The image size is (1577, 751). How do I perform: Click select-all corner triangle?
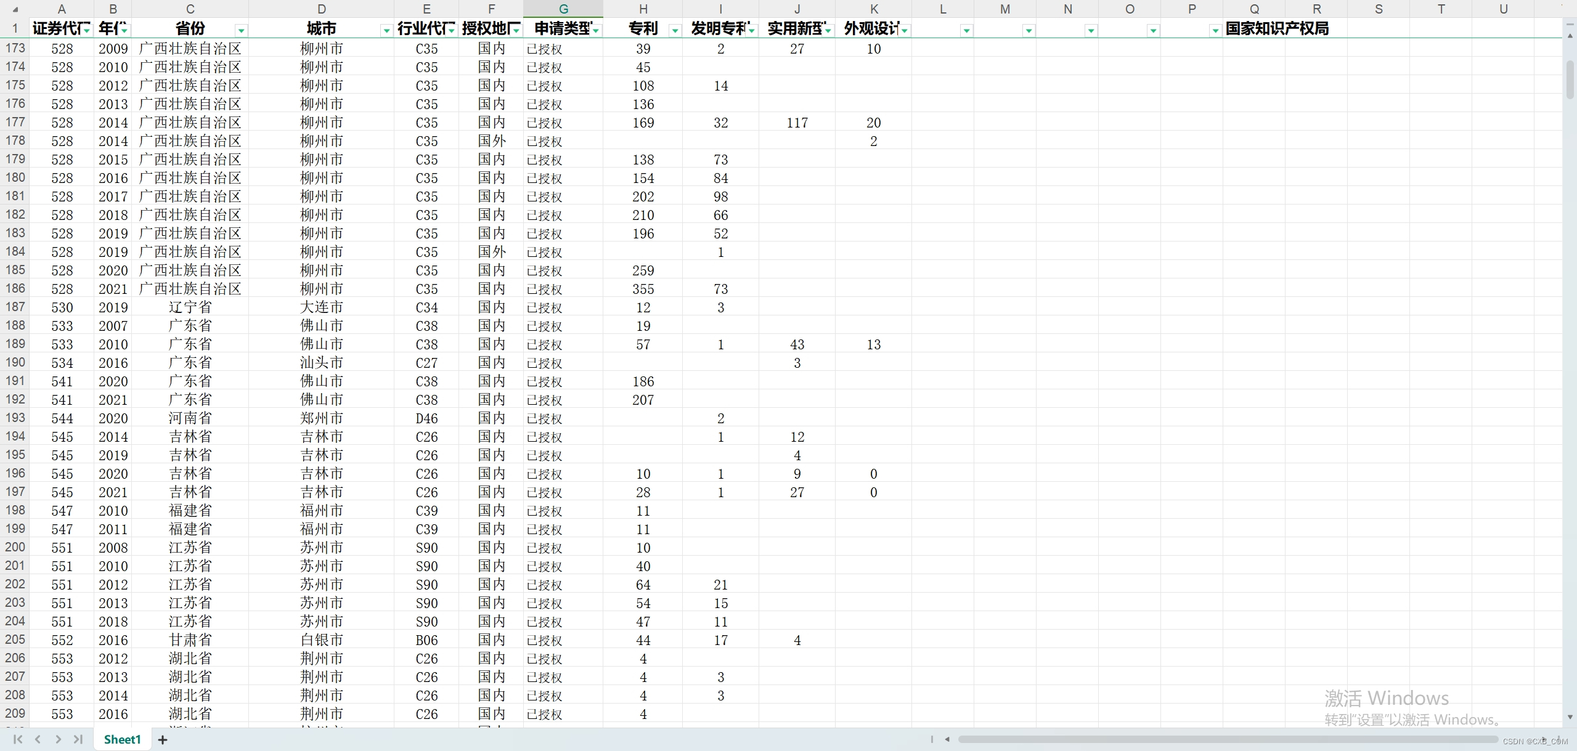(15, 9)
